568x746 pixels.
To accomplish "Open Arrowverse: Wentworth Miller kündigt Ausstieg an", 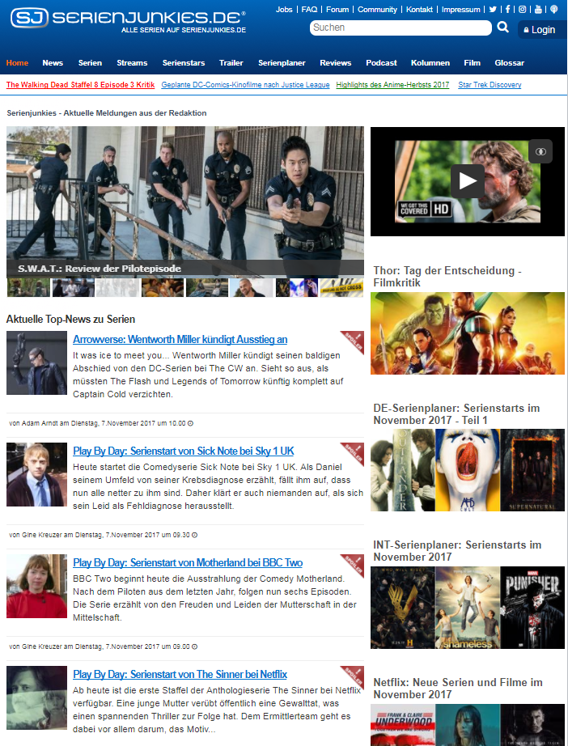I will coord(180,340).
